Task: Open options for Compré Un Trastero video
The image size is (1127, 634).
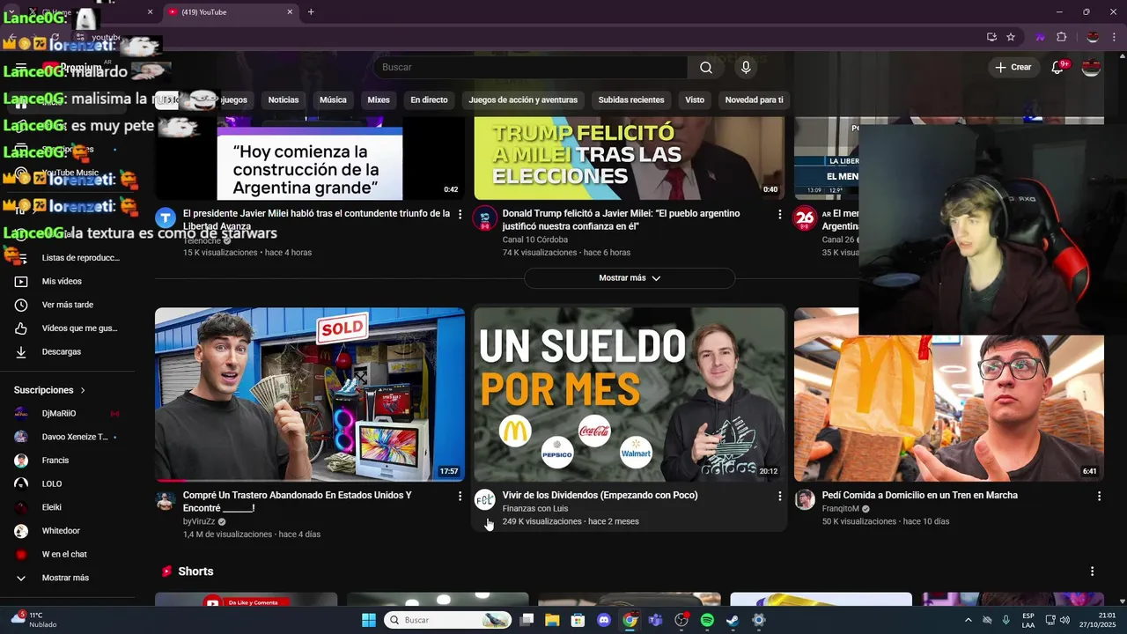Action: coord(460,497)
